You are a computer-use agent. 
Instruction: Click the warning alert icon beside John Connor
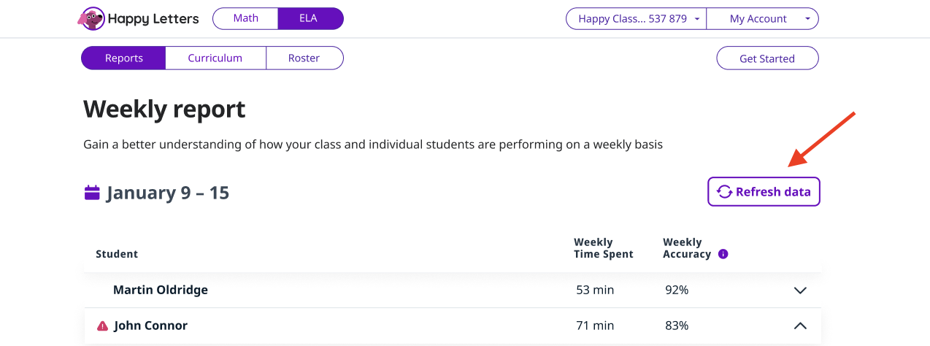102,326
